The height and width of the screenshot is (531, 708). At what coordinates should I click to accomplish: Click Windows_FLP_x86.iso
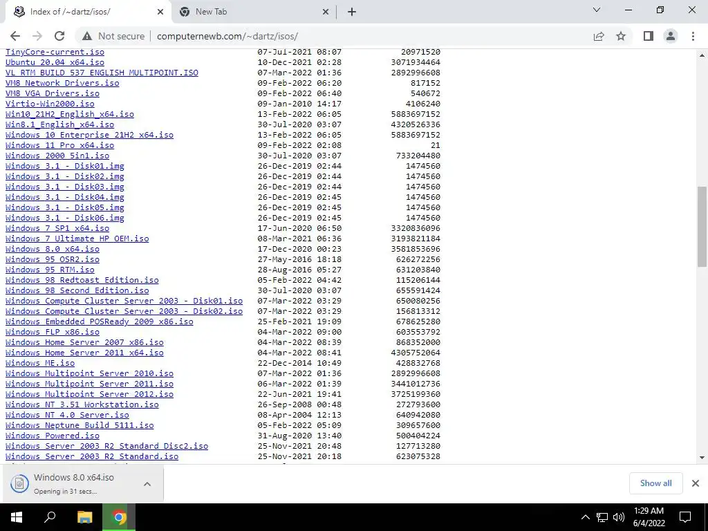[53, 333]
